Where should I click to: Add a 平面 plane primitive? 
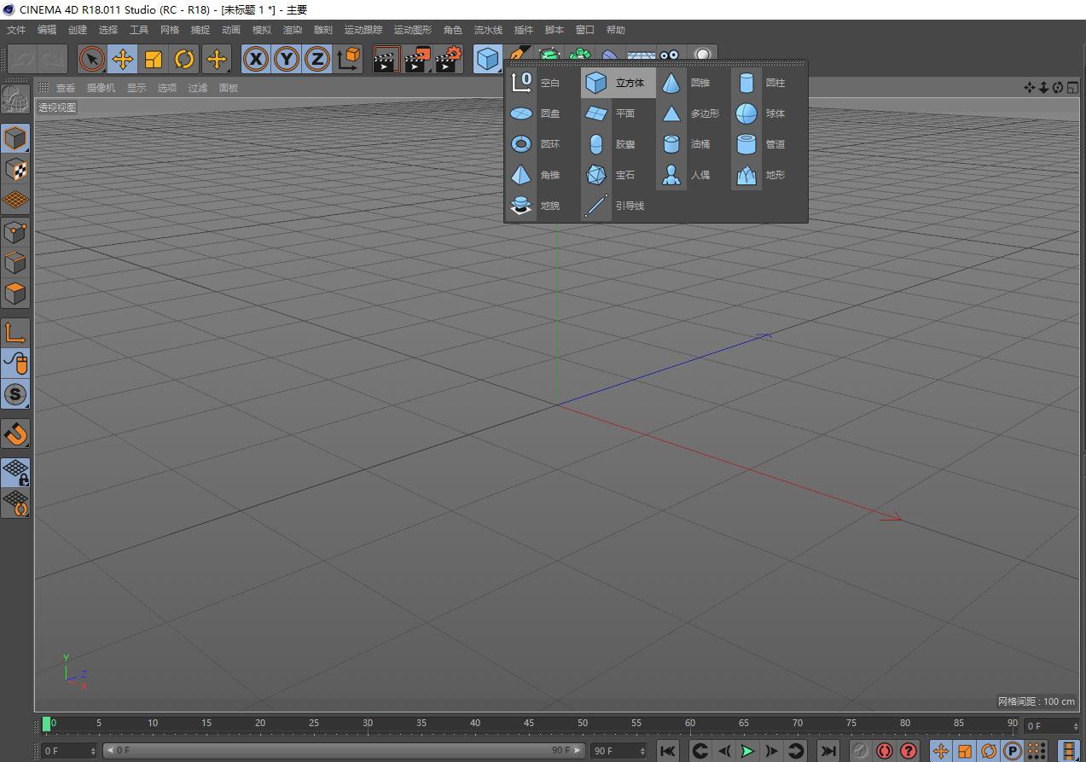click(618, 113)
